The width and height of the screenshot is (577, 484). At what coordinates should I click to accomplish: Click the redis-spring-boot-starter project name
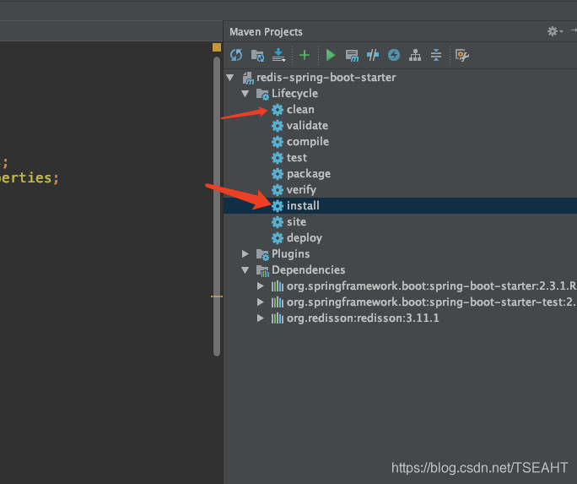coord(326,78)
